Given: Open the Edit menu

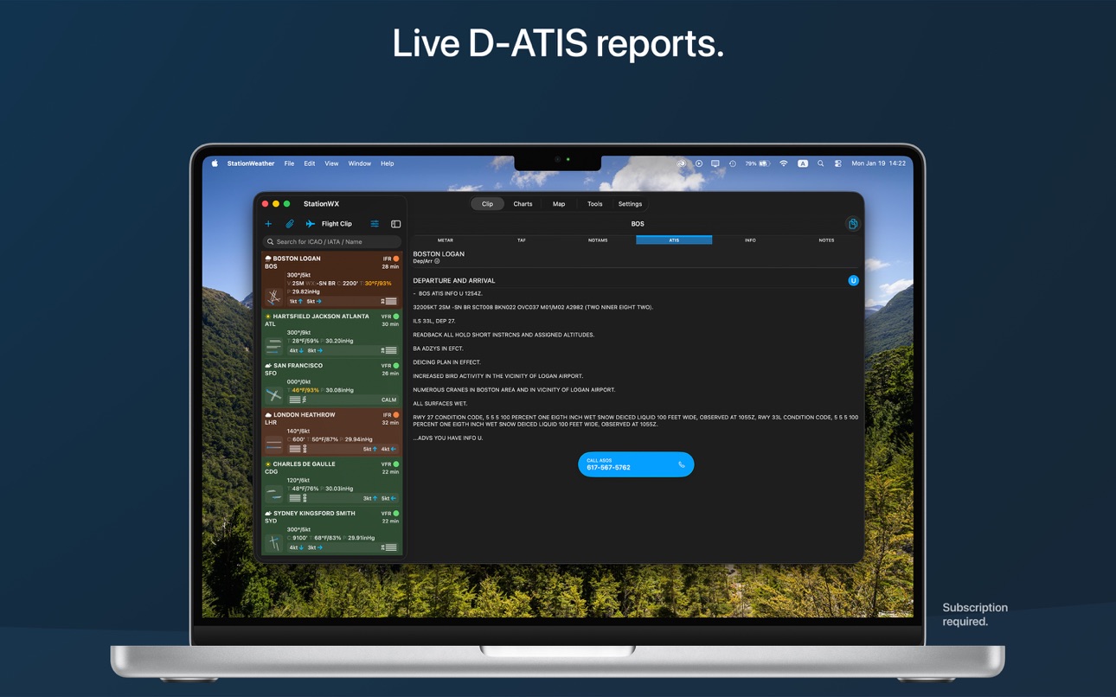Looking at the screenshot, I should tap(309, 163).
